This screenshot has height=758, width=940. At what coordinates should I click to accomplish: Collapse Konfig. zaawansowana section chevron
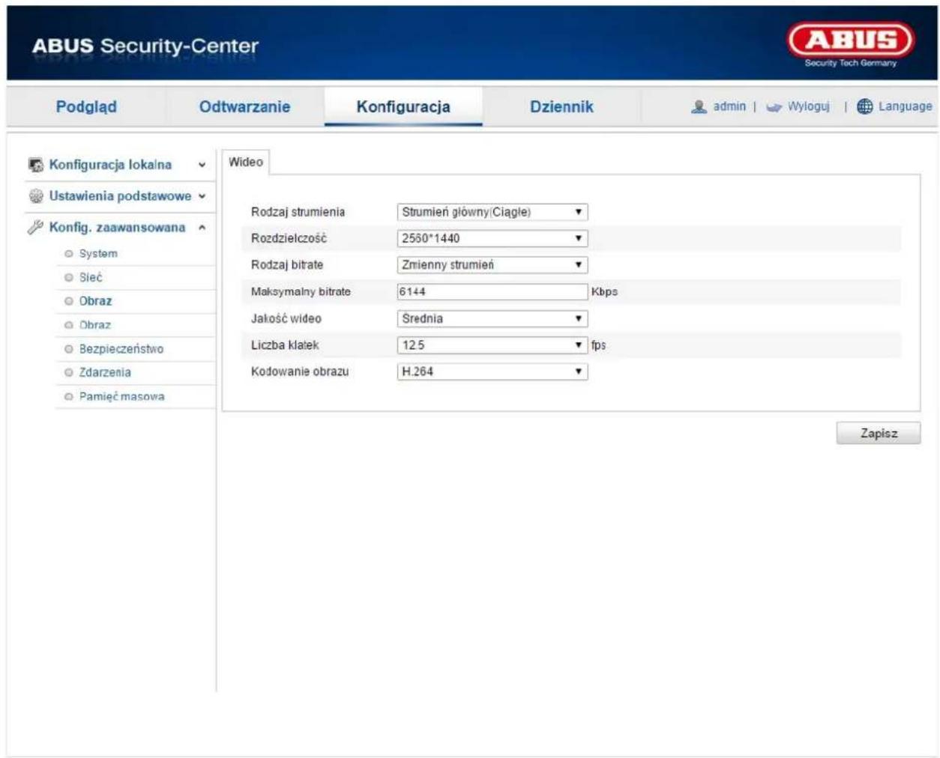tap(202, 228)
